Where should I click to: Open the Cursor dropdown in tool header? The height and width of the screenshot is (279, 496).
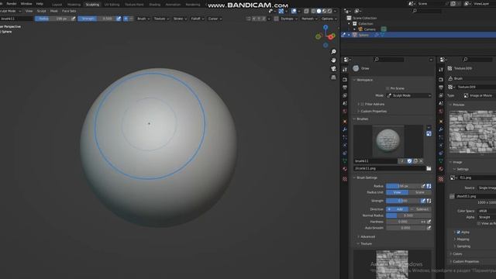coord(215,19)
